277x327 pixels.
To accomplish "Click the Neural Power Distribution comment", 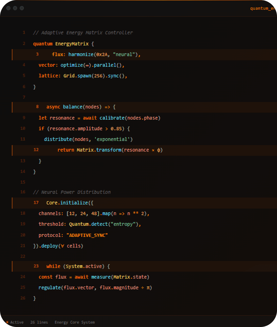I will click(72, 192).
